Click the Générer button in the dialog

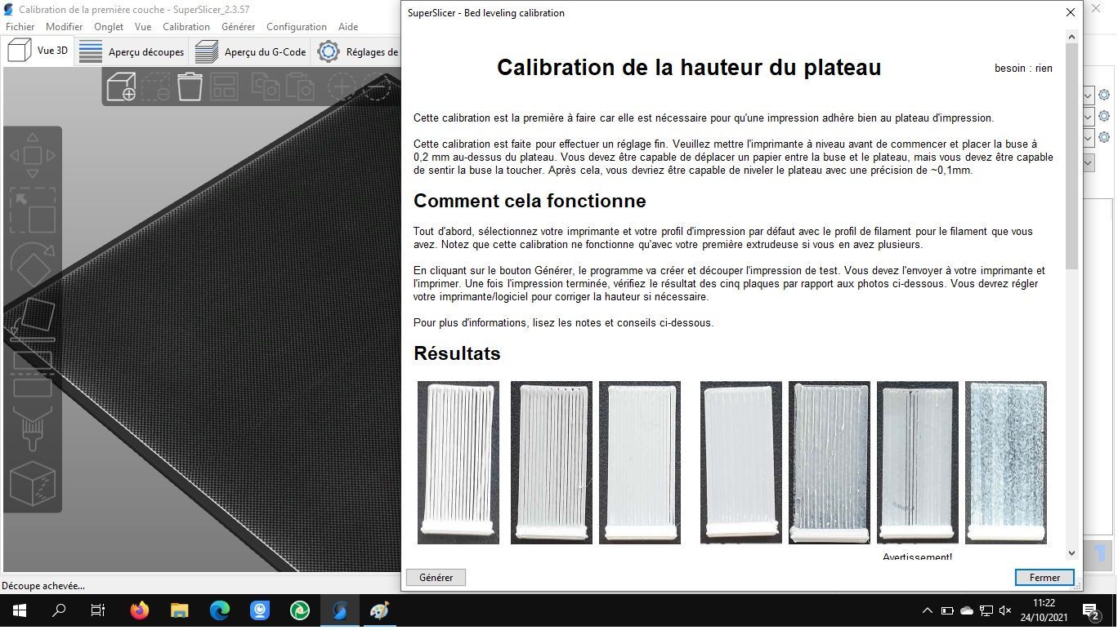point(436,577)
